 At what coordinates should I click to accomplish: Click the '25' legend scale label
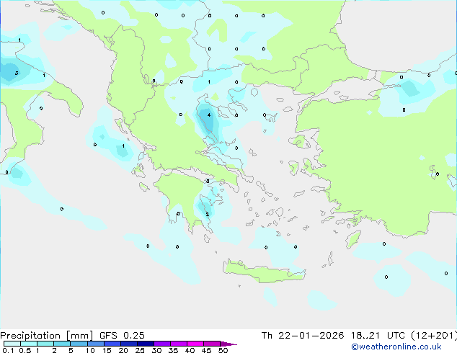point(140,350)
